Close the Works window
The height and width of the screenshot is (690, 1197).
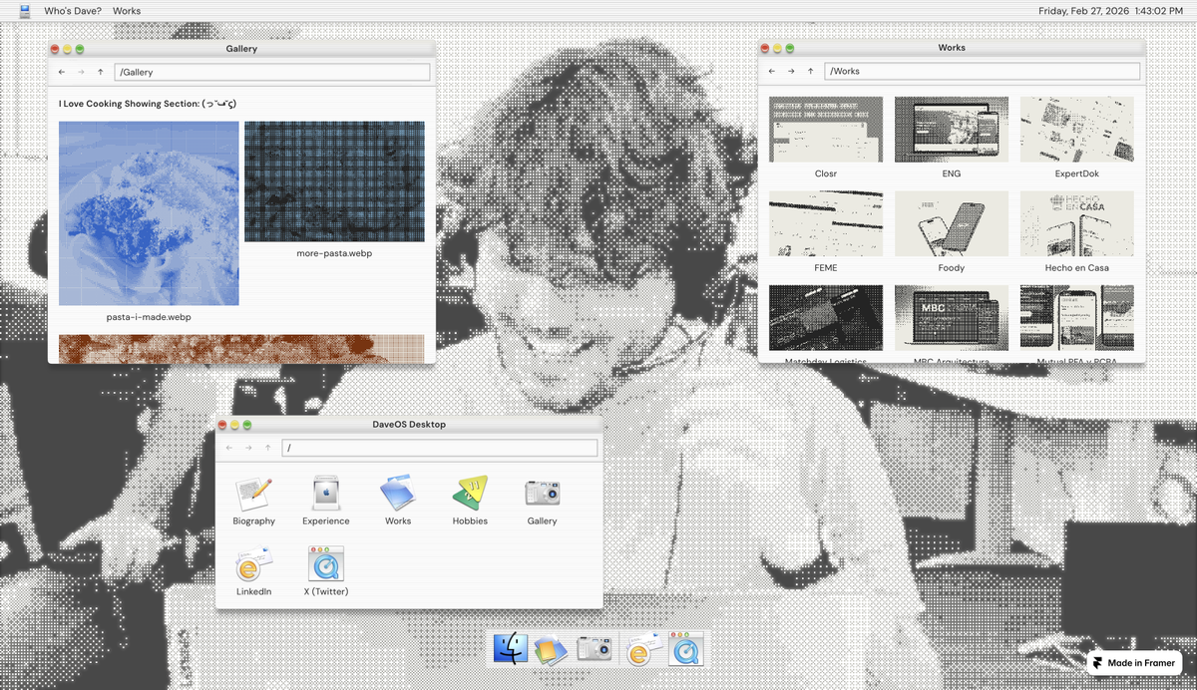pos(766,47)
